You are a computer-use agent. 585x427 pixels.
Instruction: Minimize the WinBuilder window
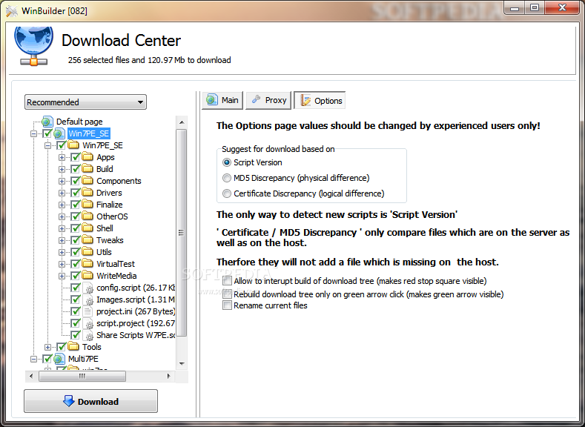515,7
